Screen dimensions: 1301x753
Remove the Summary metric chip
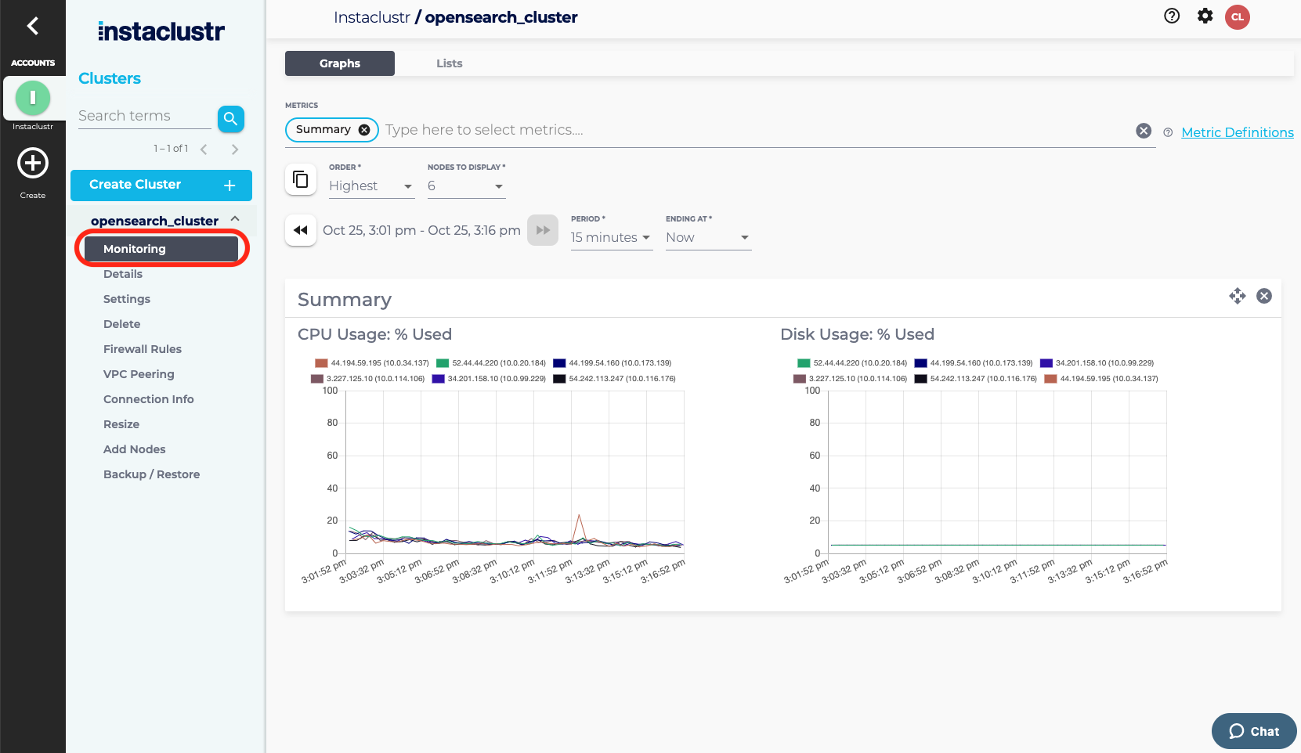pos(364,130)
